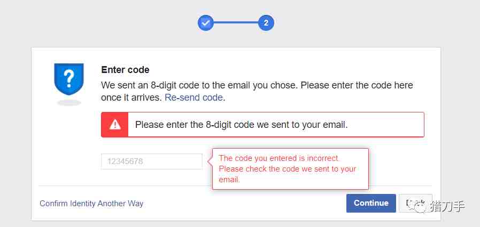The image size is (480, 227).
Task: Click the tooltip arrow beside the code field
Action: point(210,161)
